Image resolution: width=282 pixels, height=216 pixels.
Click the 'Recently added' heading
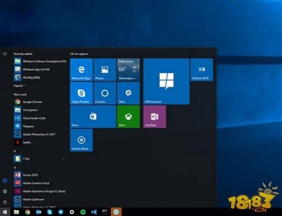tap(23, 54)
